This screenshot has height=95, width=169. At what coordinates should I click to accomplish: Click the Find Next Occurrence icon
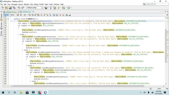tap(35, 15)
